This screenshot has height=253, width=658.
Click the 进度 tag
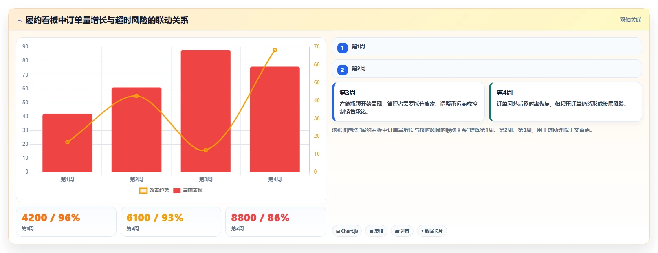[x=402, y=231]
